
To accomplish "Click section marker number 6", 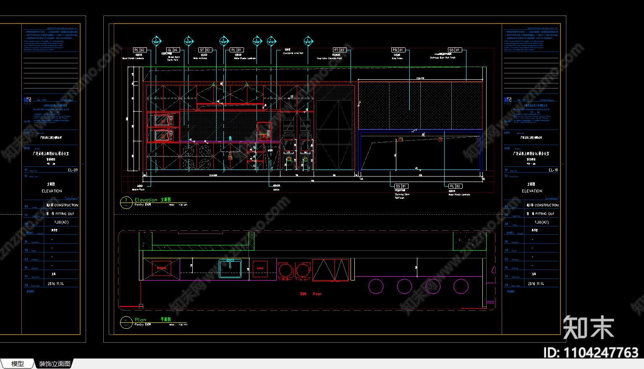I will 257,41.
